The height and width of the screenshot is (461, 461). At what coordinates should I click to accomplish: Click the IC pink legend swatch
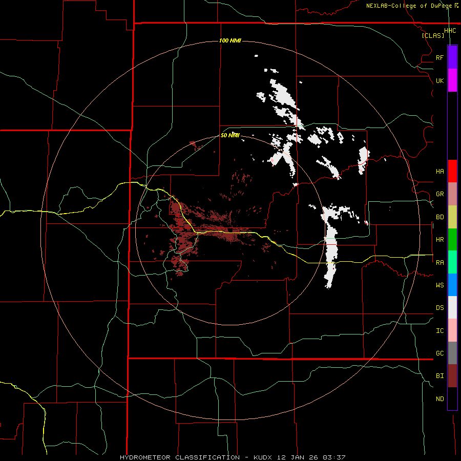click(x=452, y=330)
